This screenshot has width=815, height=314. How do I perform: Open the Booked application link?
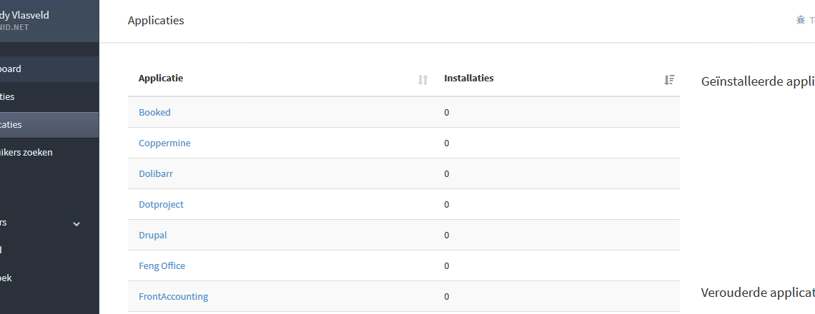(154, 112)
